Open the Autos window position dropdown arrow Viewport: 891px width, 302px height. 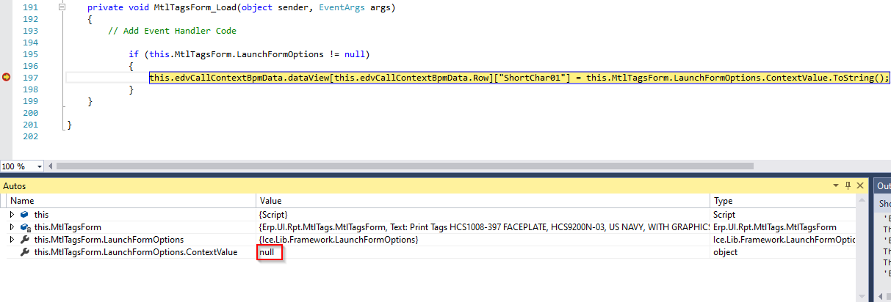[x=837, y=186]
